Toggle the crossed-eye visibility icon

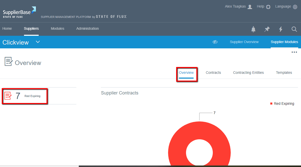click(x=215, y=42)
